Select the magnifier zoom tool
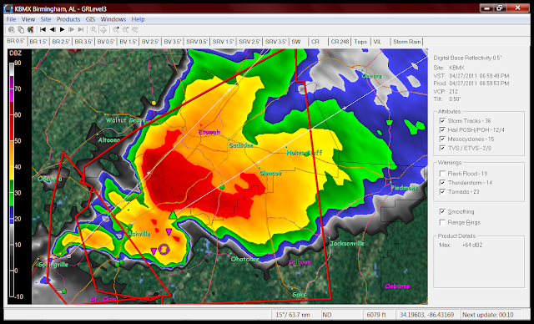 [x=93, y=29]
